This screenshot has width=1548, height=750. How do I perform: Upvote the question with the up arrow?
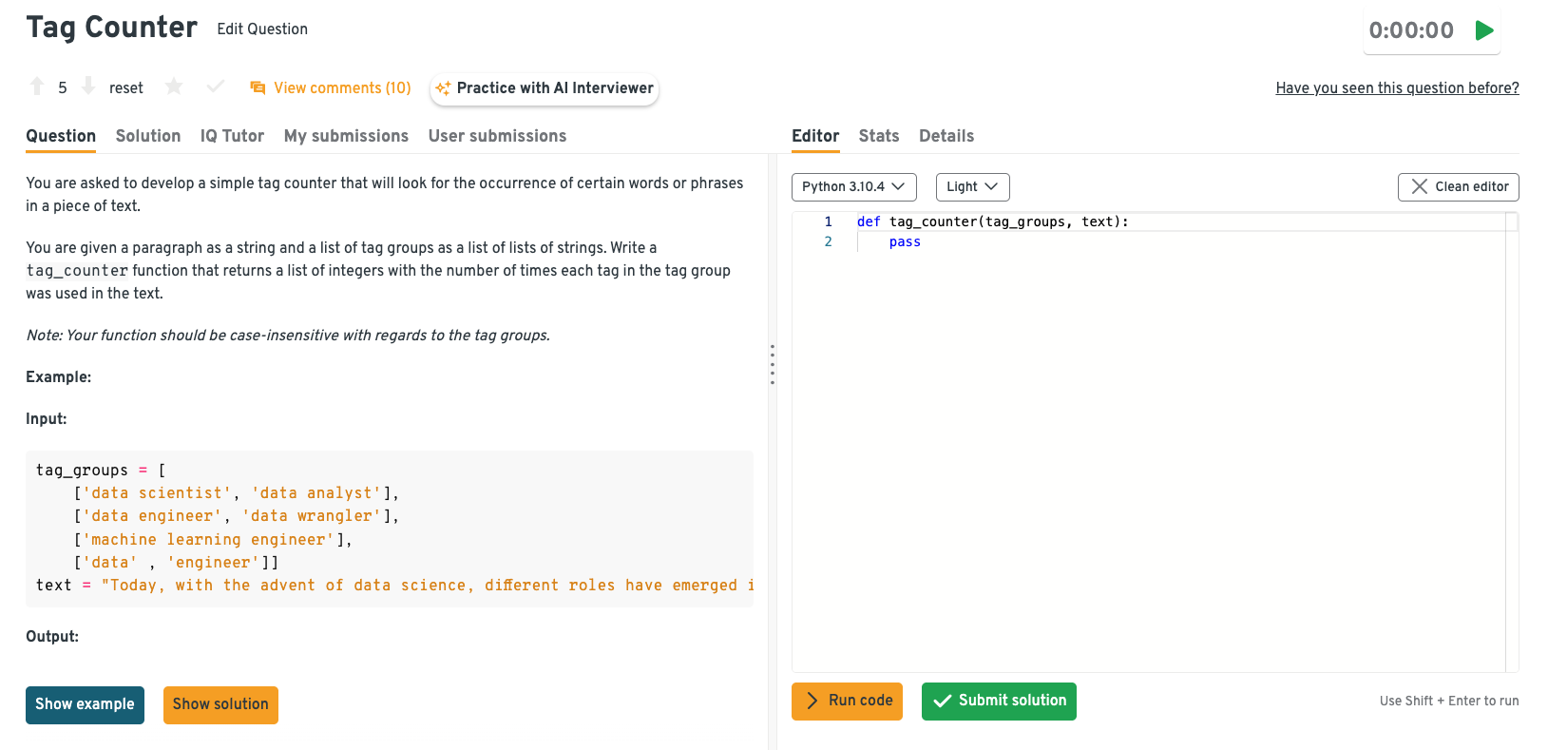(37, 87)
